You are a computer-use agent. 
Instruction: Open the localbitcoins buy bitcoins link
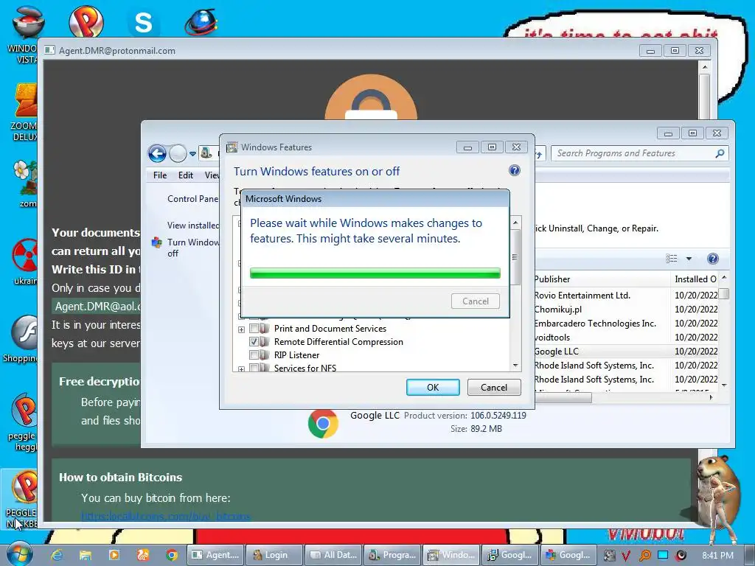click(166, 517)
